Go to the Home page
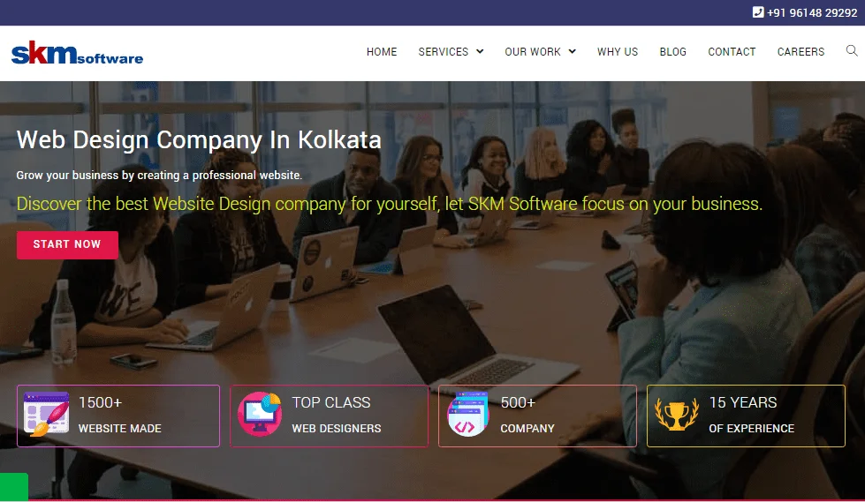The height and width of the screenshot is (502, 865). tap(382, 52)
